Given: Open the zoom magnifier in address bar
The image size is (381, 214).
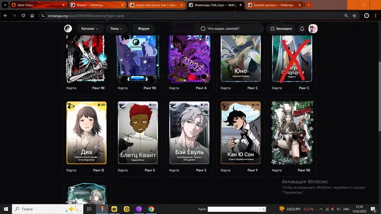Looking at the screenshot, I should (x=346, y=16).
